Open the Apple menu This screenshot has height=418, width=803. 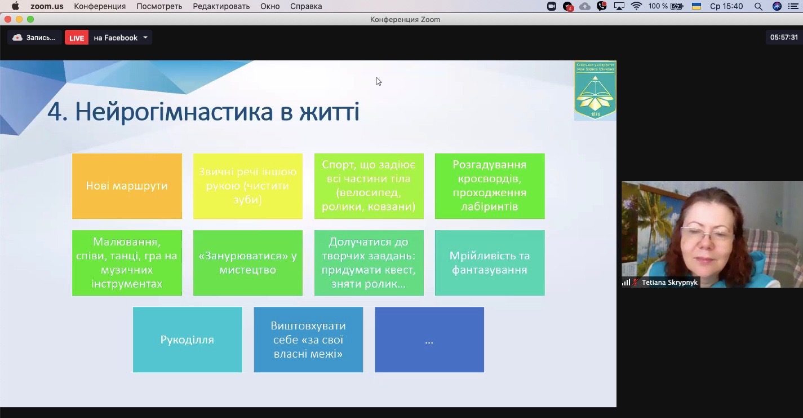(15, 6)
